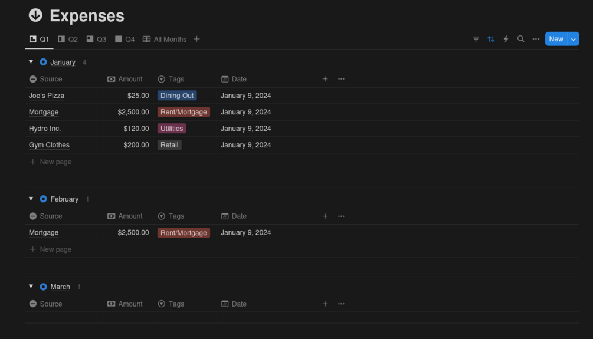Click the January group status circle icon
The height and width of the screenshot is (339, 593).
coord(44,62)
